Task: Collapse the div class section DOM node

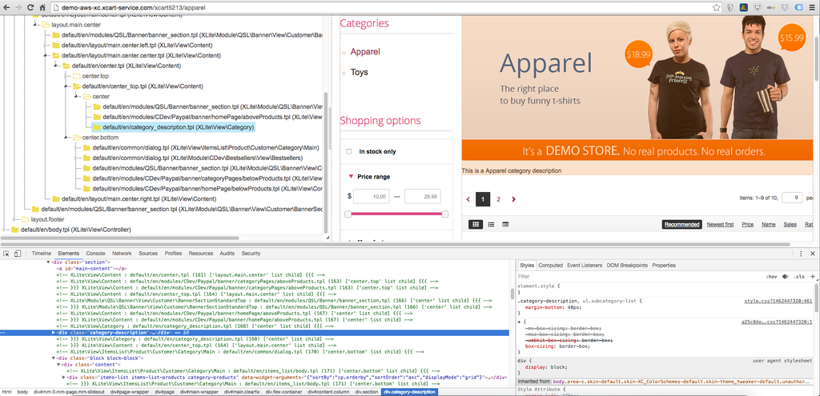Action: tap(49, 262)
